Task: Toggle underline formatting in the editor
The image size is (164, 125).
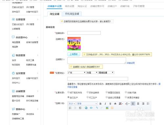Action: [110, 104]
